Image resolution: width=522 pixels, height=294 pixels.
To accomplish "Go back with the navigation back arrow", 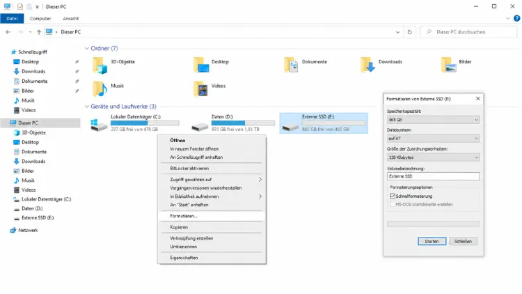I will pos(8,32).
